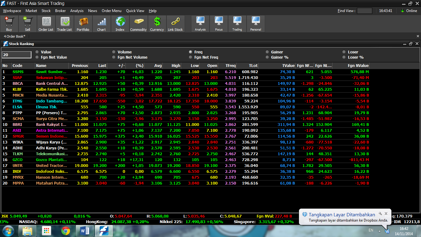Viewport: 421px width, 237px height.
Task: Sort by the TValue column header
Action: [x=277, y=65]
